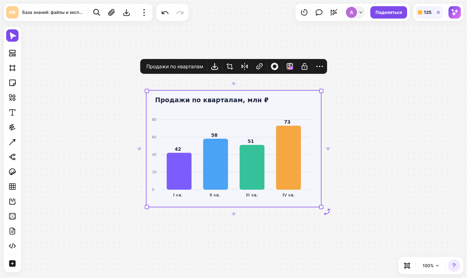Image resolution: width=467 pixels, height=278 pixels.
Task: Select the dice tool in sidebar
Action: (12, 216)
